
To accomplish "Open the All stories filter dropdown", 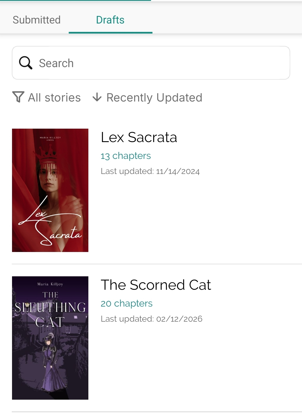I will pyautogui.click(x=54, y=98).
